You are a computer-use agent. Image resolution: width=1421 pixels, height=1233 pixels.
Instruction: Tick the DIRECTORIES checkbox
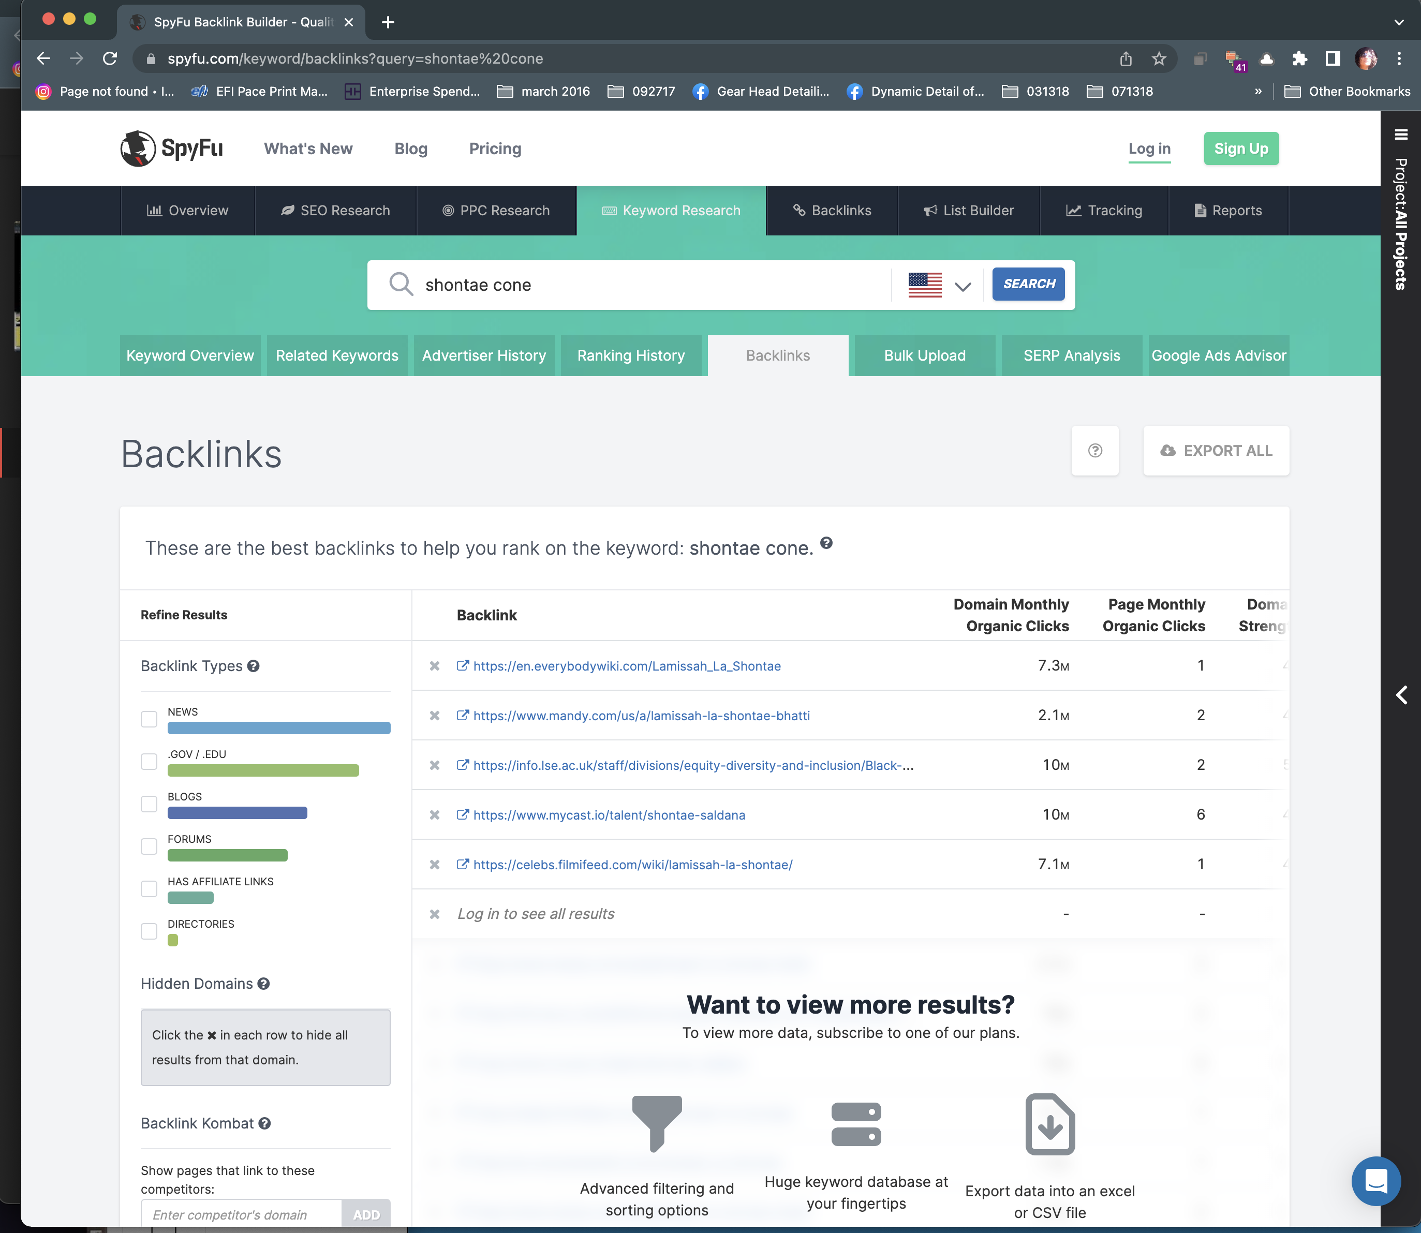coord(149,932)
